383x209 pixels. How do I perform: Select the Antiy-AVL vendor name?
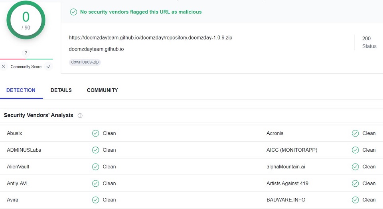point(18,184)
